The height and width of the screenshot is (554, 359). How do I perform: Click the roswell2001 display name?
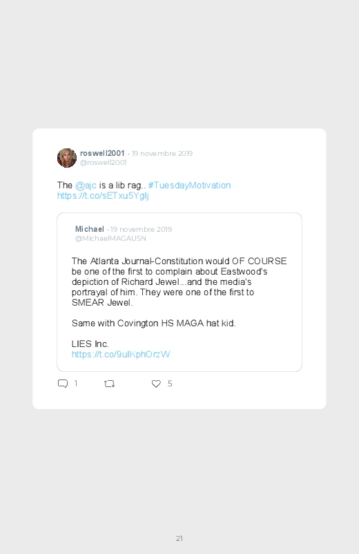102,153
